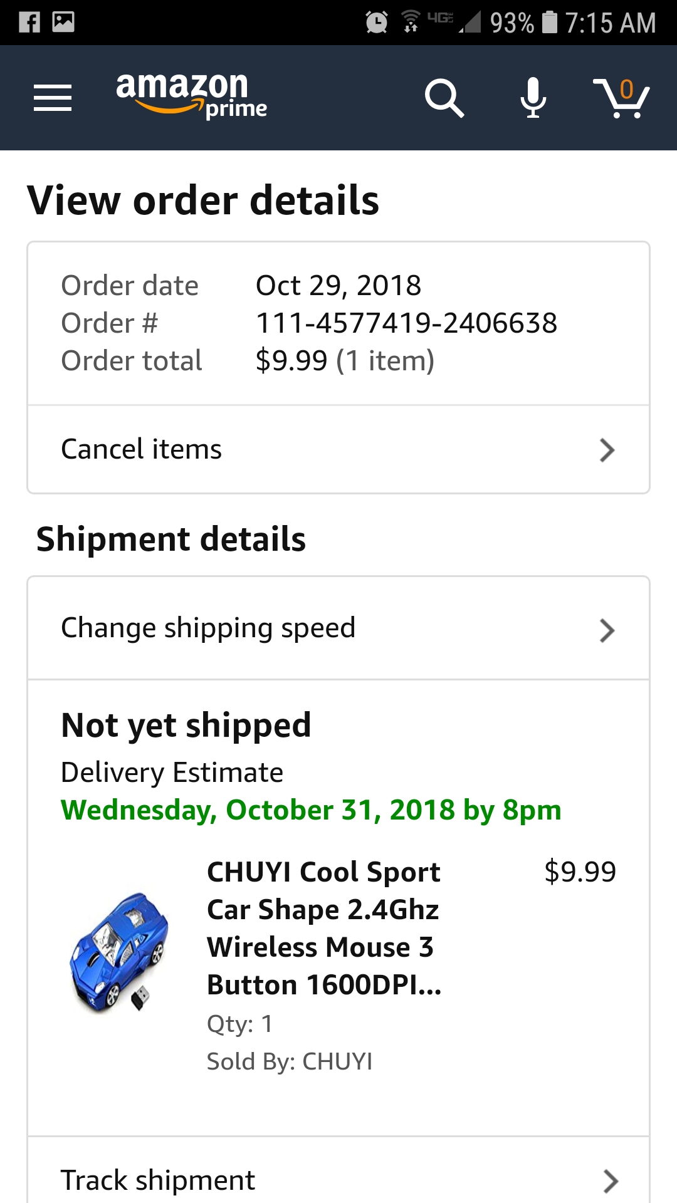Expand Change shipping speed chevron
The width and height of the screenshot is (677, 1203).
(x=607, y=630)
